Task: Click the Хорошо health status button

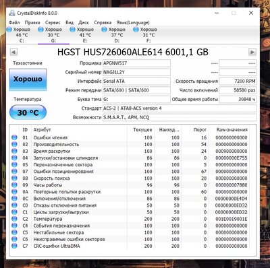Action: (28, 79)
